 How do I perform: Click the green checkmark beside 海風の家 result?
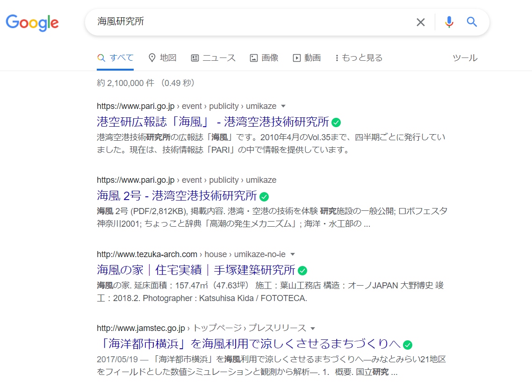pos(302,271)
